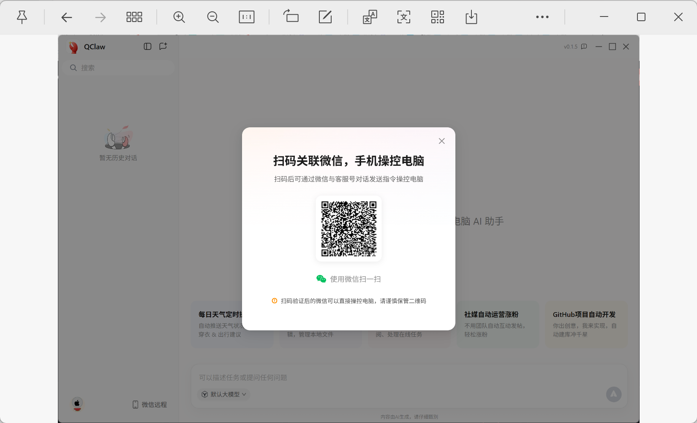This screenshot has width=697, height=423.
Task: Click the 扫码关联微信，手机操控电脑 heading
Action: (x=349, y=161)
